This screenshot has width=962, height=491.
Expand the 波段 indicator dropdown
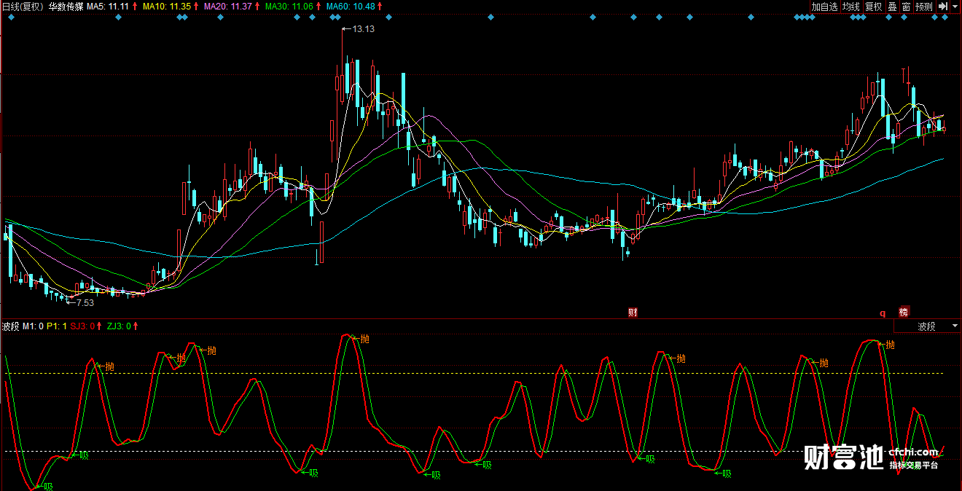click(x=953, y=326)
